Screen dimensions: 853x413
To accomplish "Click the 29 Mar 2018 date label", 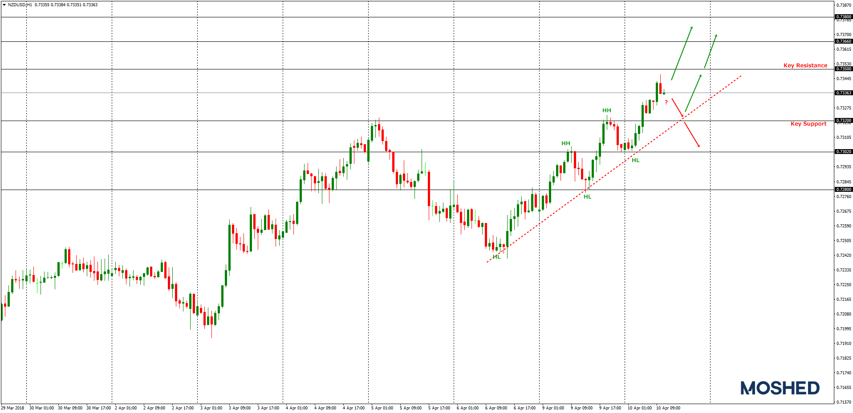I will (13, 408).
